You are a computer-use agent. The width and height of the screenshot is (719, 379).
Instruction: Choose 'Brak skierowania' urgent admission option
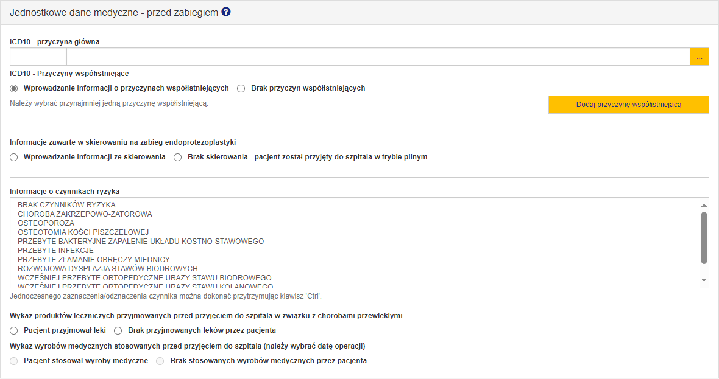(x=178, y=157)
